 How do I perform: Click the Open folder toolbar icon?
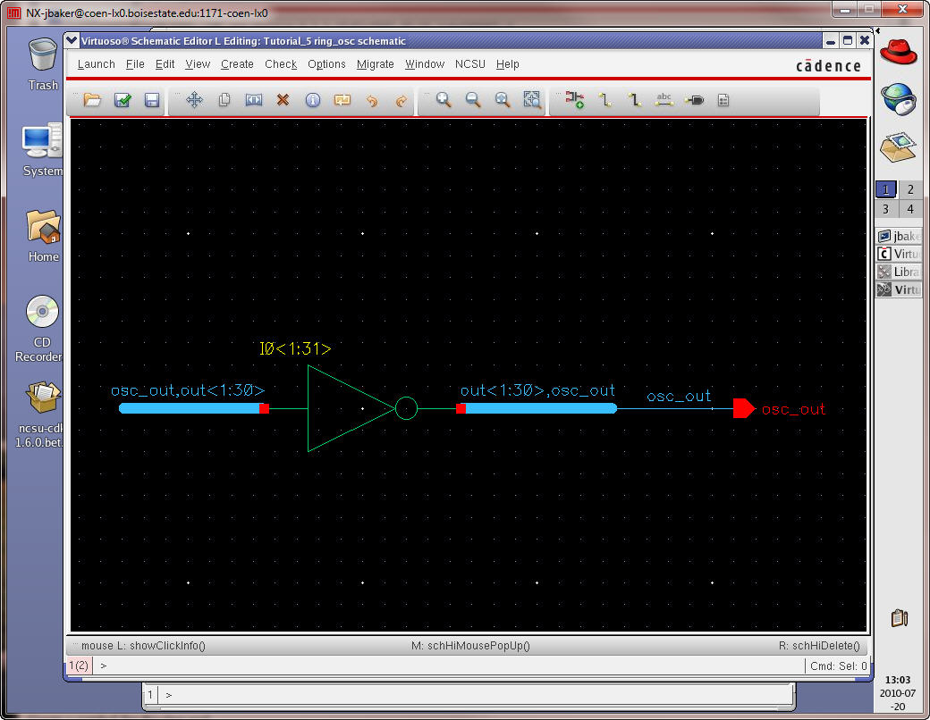92,100
